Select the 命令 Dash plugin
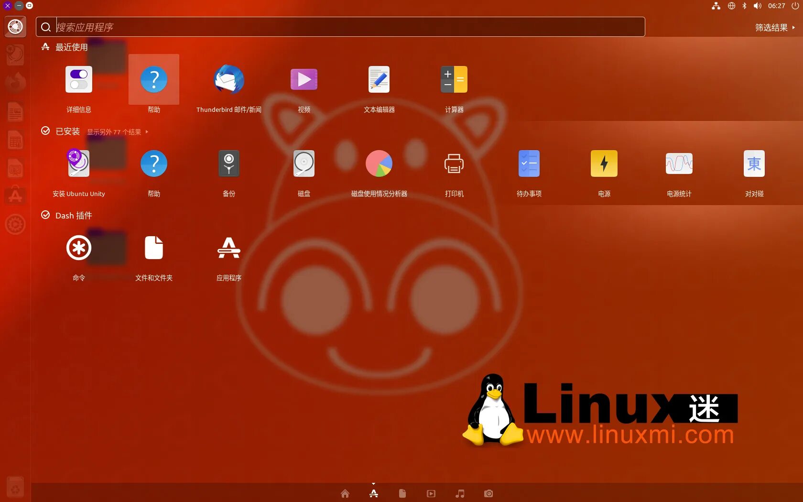This screenshot has width=803, height=502. click(79, 248)
